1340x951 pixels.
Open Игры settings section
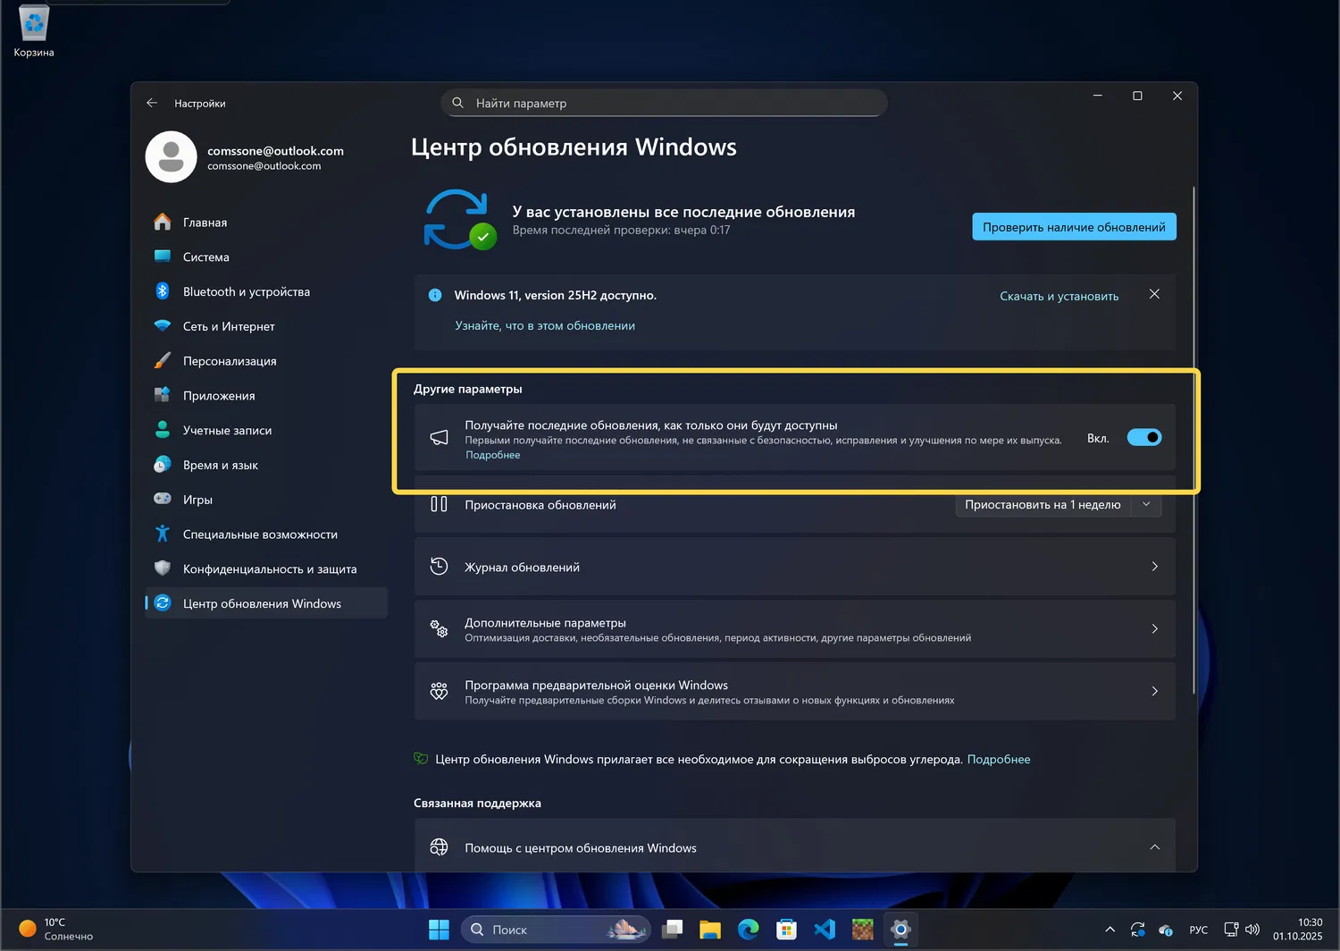[266, 499]
